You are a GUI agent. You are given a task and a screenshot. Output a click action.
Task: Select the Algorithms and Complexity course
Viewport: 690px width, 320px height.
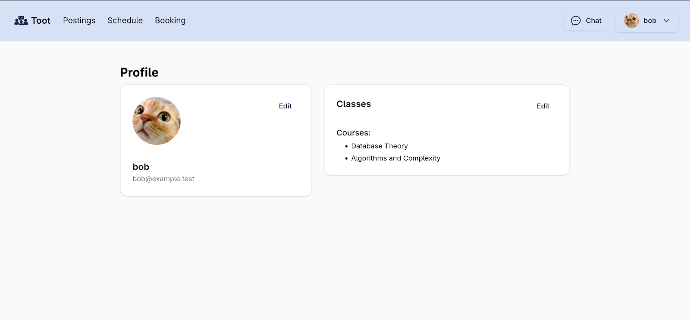click(x=396, y=158)
